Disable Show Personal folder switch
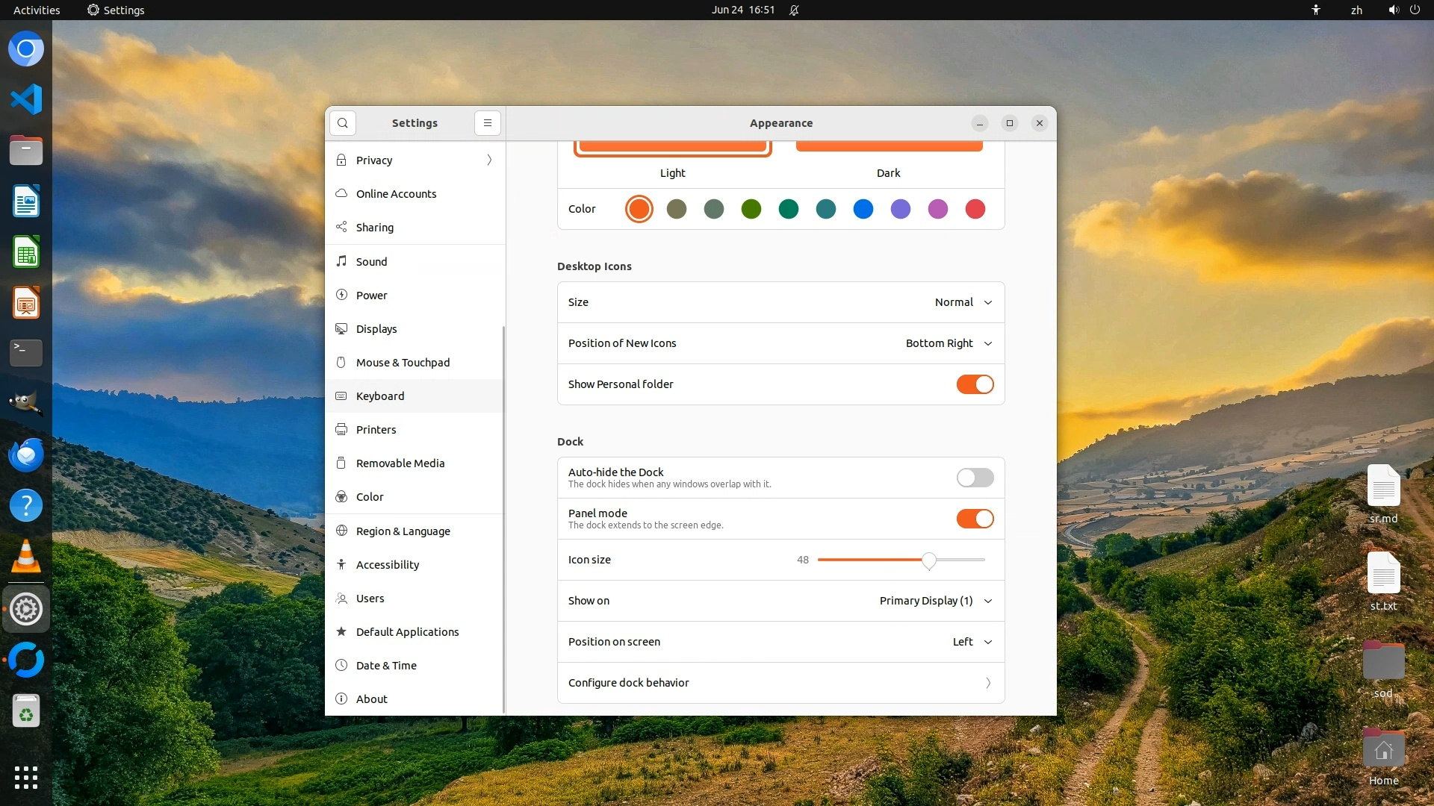 [x=975, y=384]
